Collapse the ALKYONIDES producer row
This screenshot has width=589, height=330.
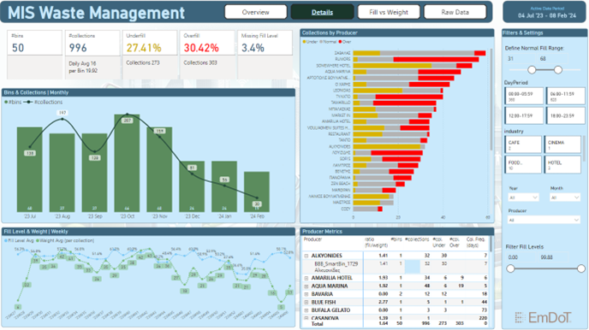pyautogui.click(x=306, y=256)
